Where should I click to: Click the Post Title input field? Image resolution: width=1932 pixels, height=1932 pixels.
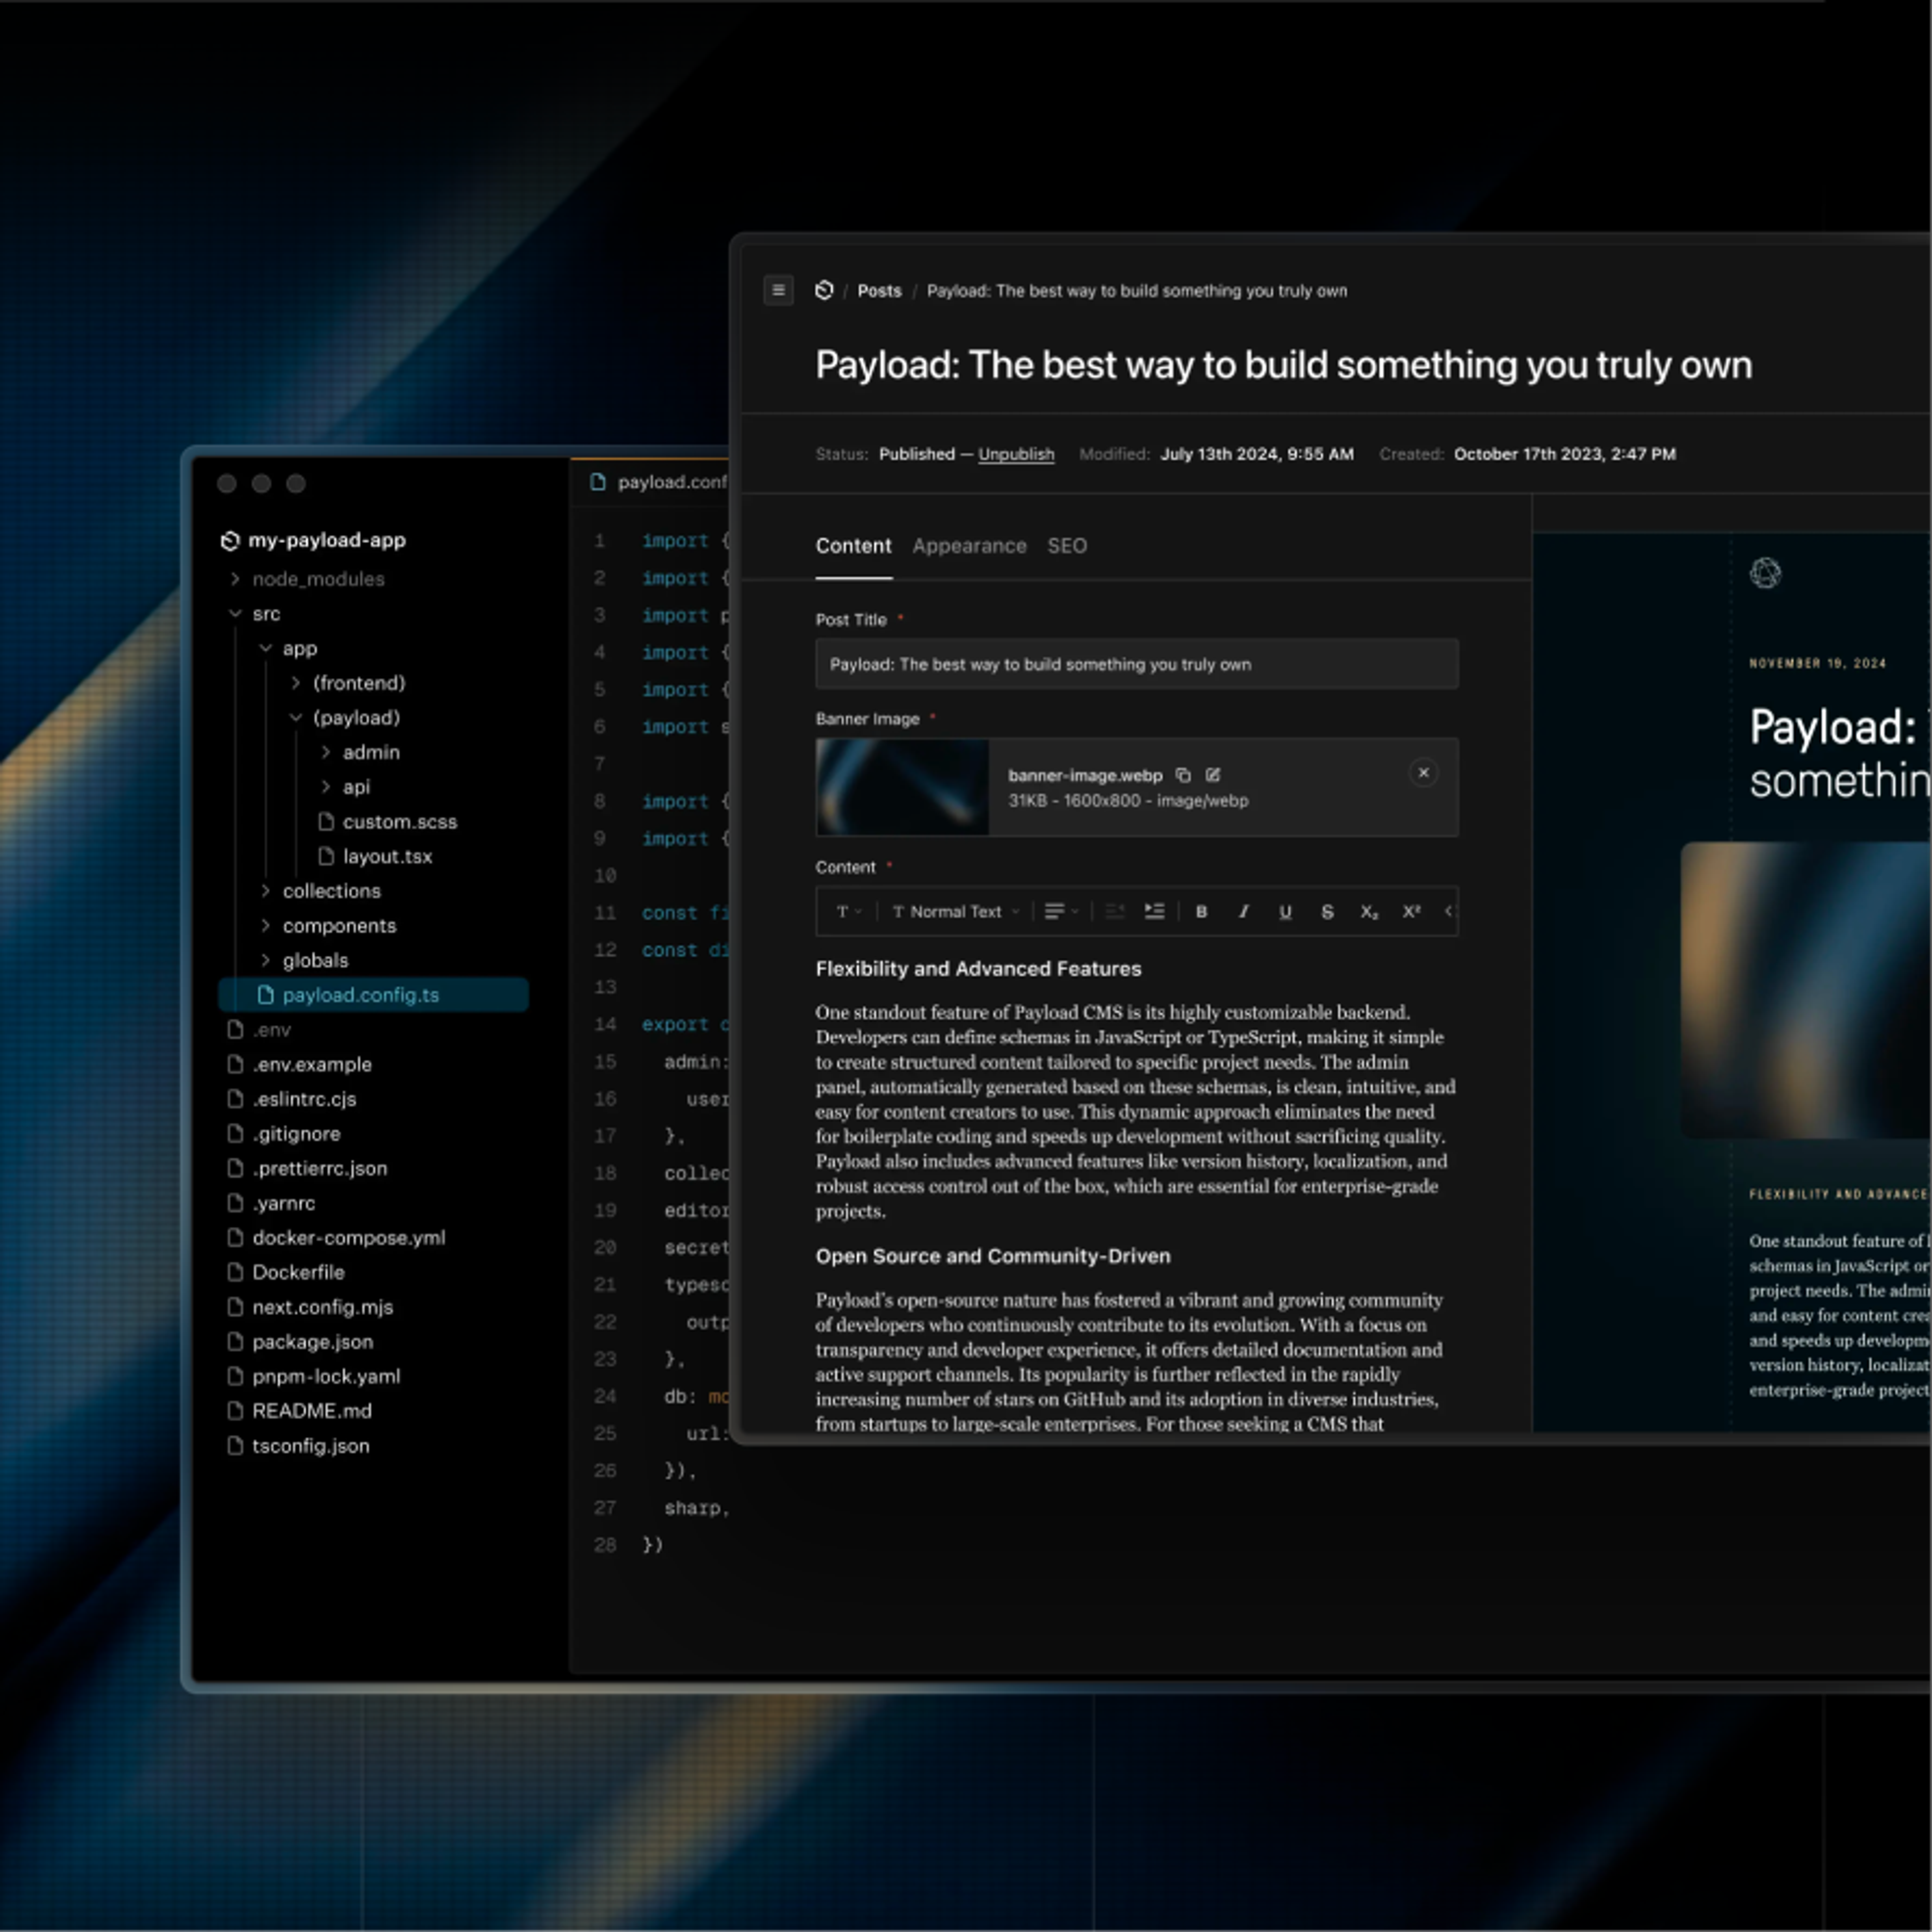(x=1136, y=664)
